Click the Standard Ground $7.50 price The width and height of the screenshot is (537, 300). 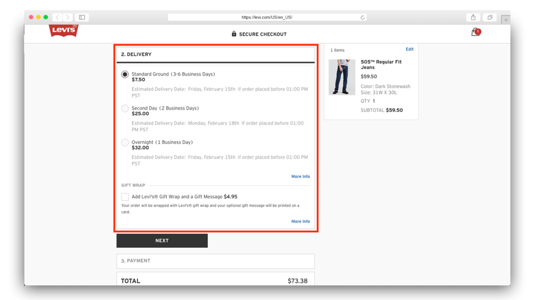coord(138,80)
